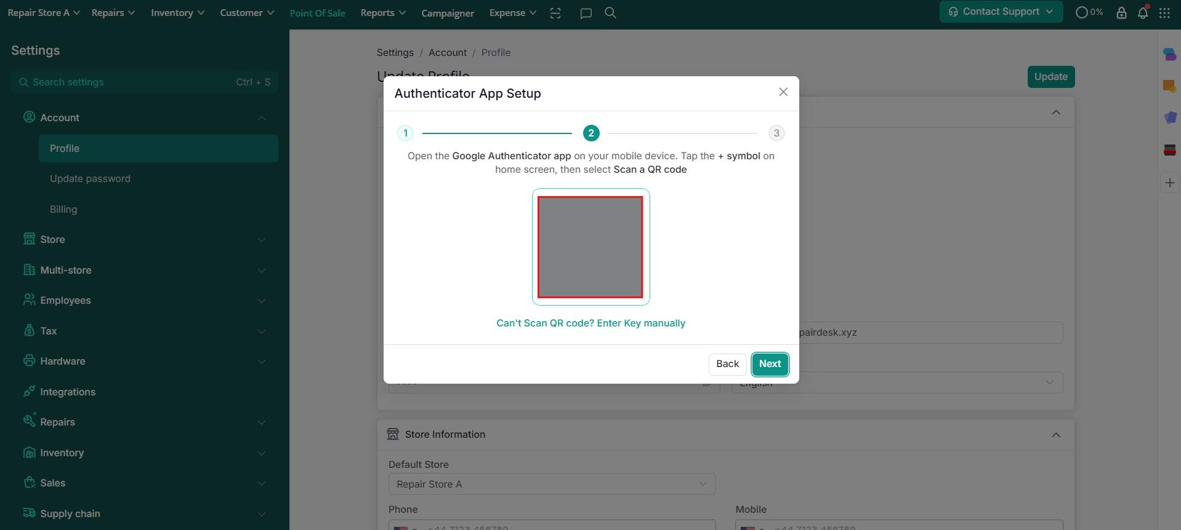
Task: Open the Default Store dropdown
Action: tap(552, 484)
